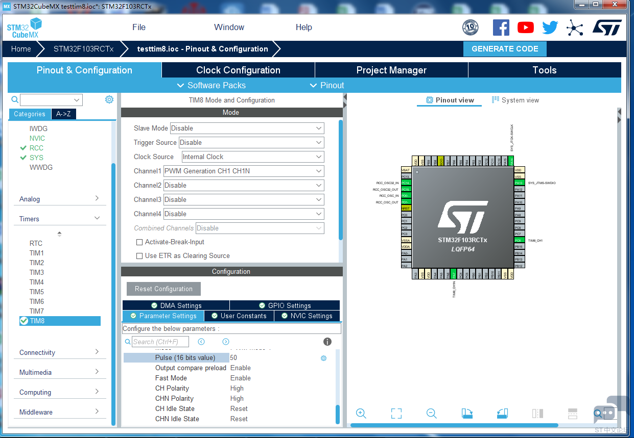
Task: Go to the previous search result arrow
Action: (x=201, y=342)
